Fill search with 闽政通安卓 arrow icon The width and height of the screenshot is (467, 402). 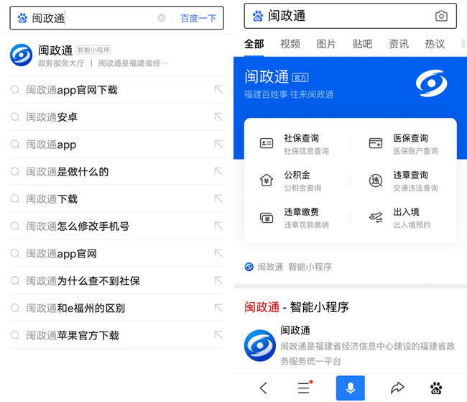point(218,117)
